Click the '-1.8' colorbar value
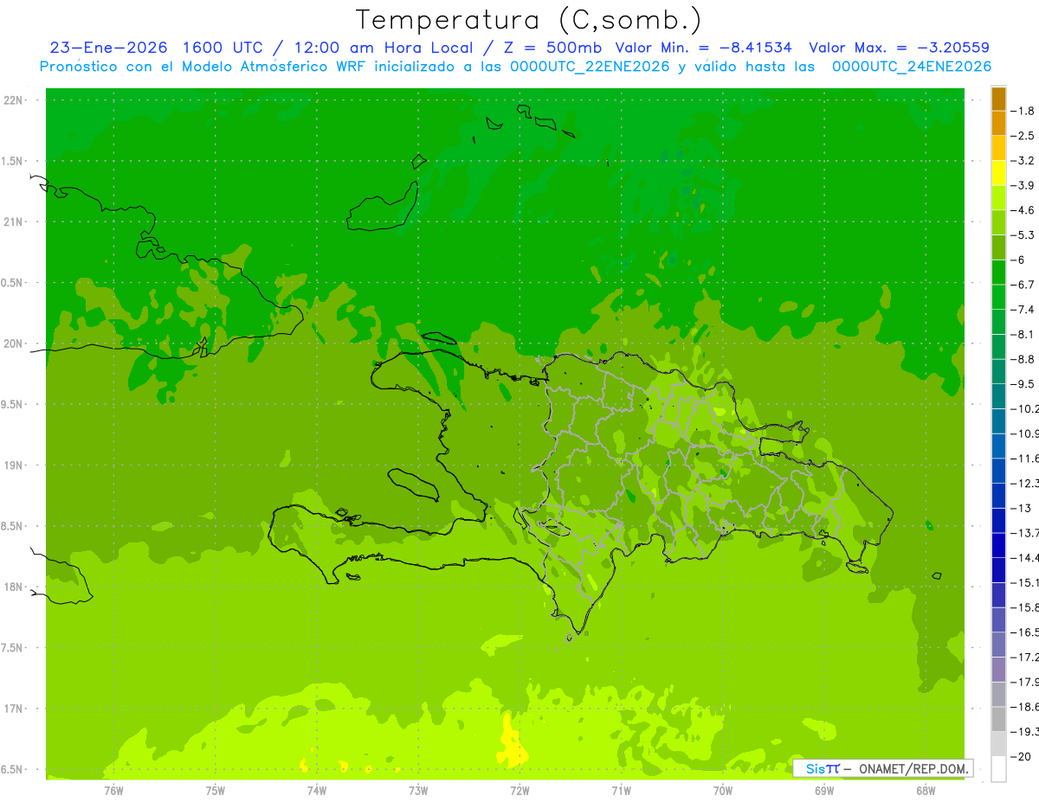 point(1024,111)
